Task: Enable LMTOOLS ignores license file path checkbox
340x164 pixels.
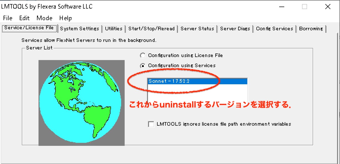Action: (151, 124)
